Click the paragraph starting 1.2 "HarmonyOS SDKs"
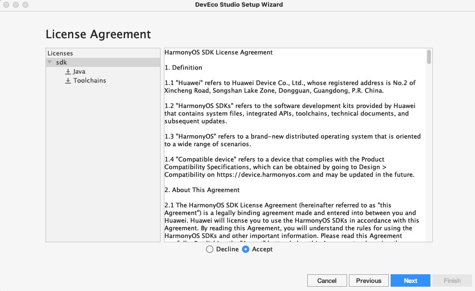 point(290,114)
